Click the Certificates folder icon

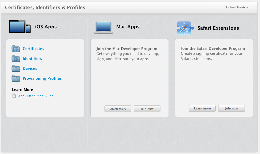click(x=16, y=49)
